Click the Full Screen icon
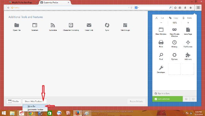Screen dimensions: 205x116 pos(188,42)
